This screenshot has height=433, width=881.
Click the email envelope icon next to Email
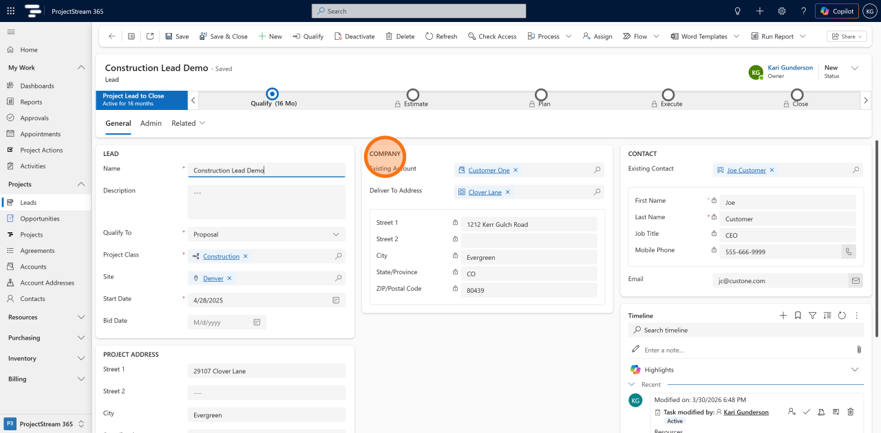pos(856,280)
